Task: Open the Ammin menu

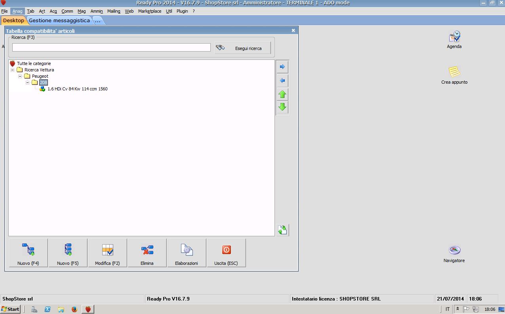Action: (x=97, y=11)
